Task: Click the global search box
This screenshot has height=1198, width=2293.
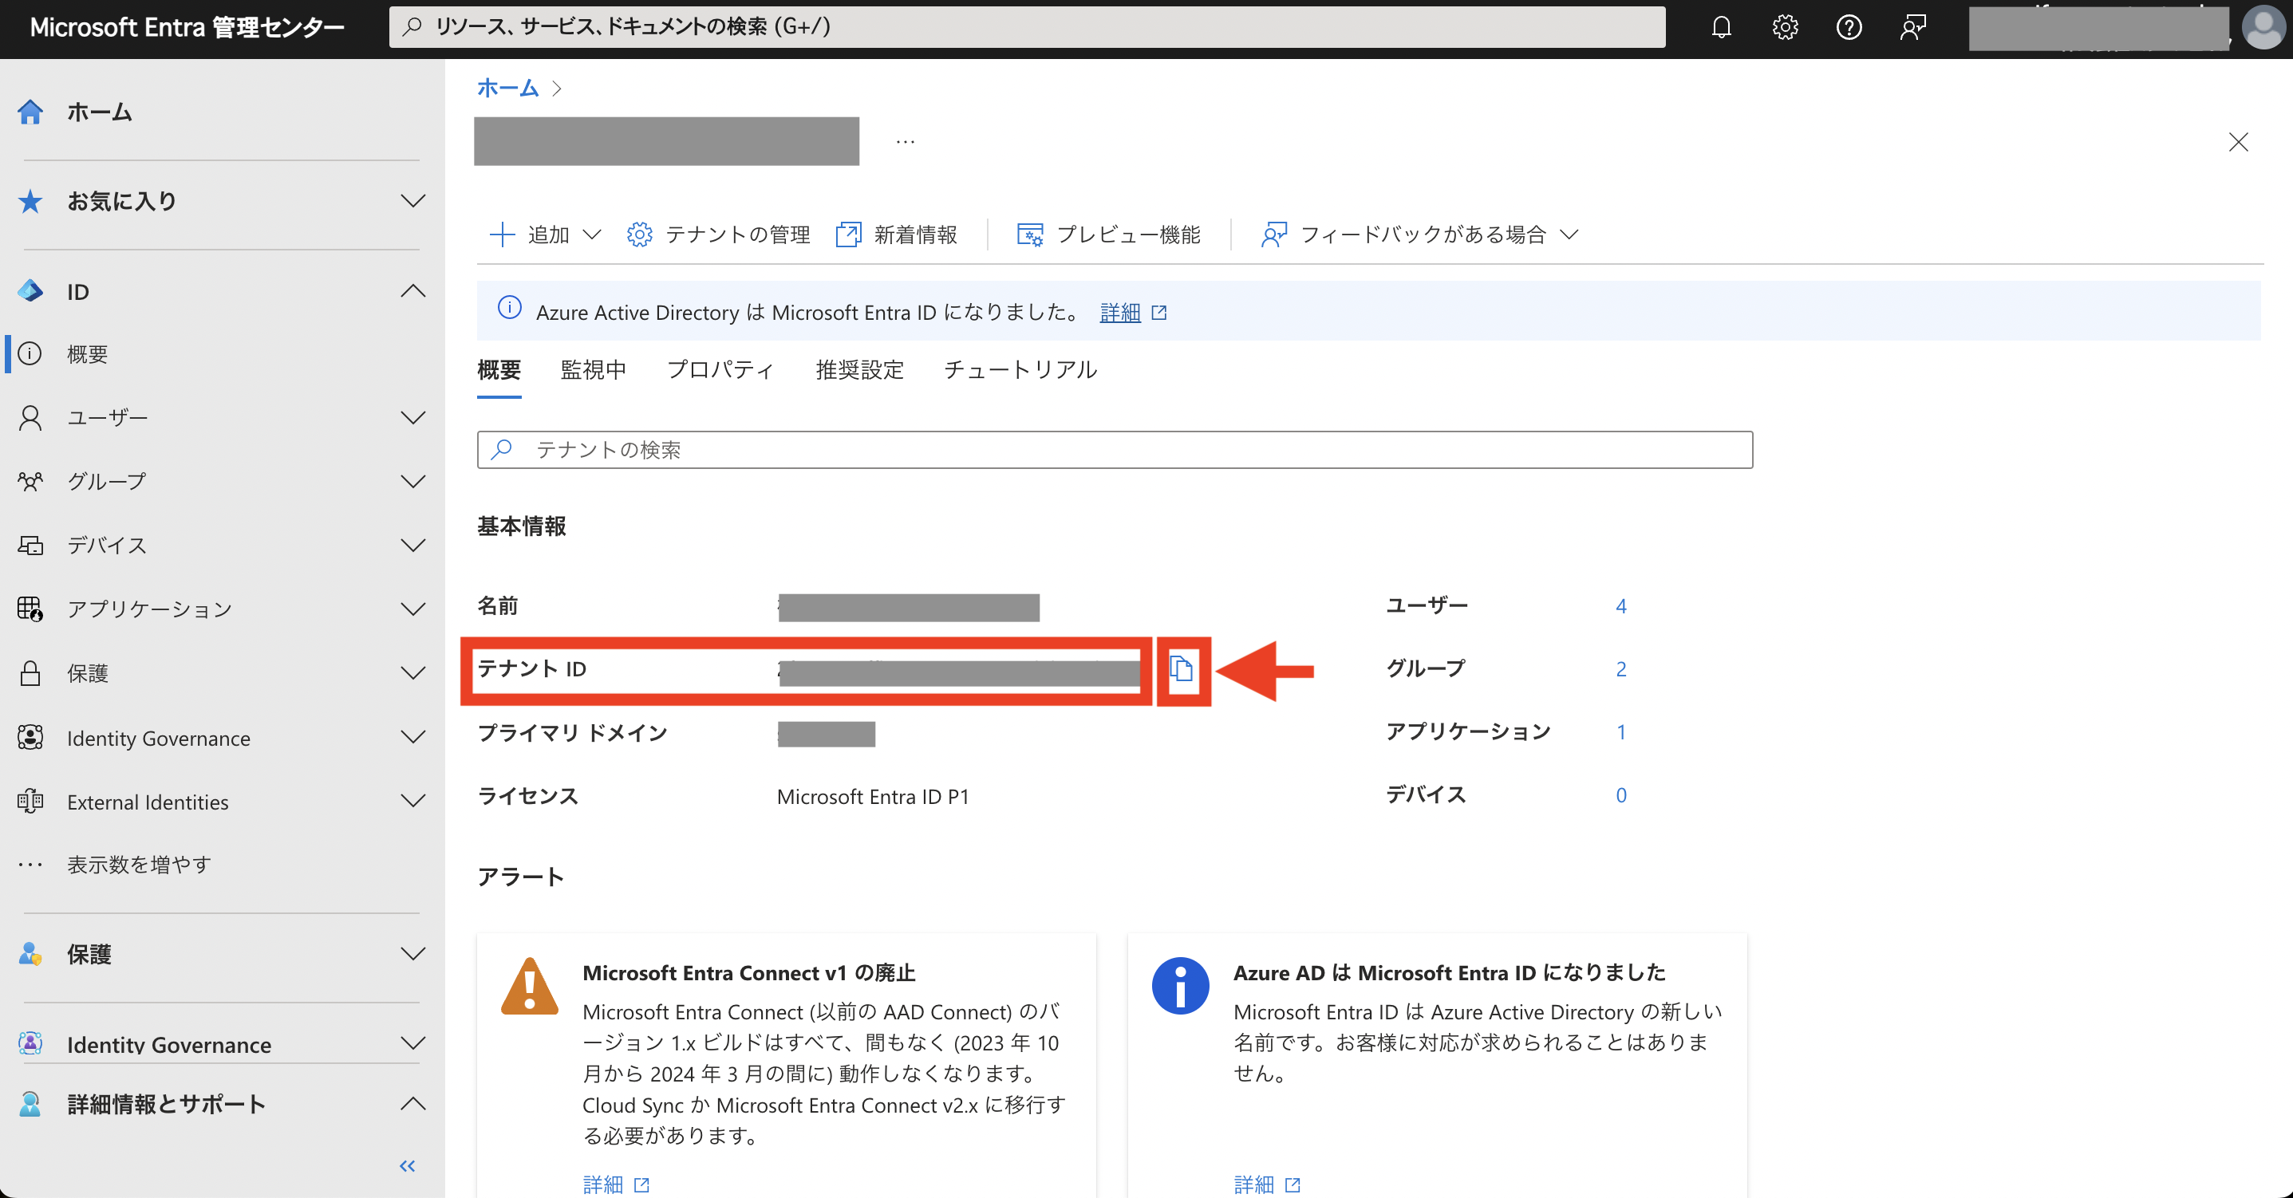Action: click(x=1027, y=26)
